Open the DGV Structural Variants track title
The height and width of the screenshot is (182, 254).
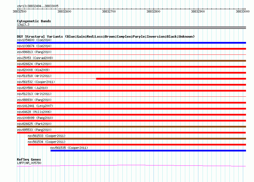[106, 37]
